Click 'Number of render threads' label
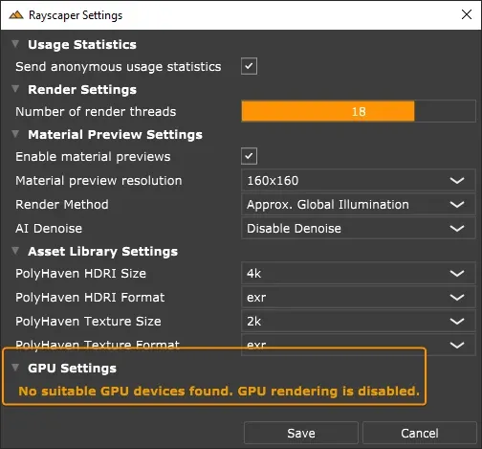The width and height of the screenshot is (482, 449). 96,112
